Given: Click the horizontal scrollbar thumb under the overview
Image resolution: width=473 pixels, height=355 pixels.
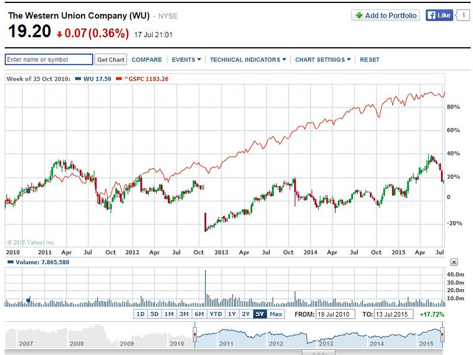Looking at the screenshot, I should point(318,353).
